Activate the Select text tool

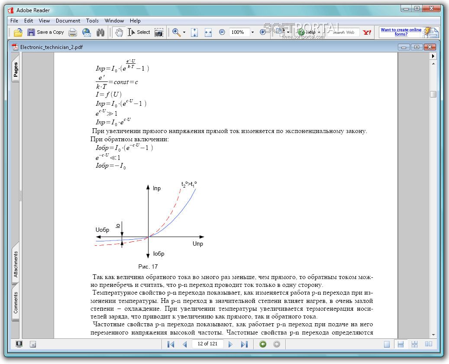[139, 32]
